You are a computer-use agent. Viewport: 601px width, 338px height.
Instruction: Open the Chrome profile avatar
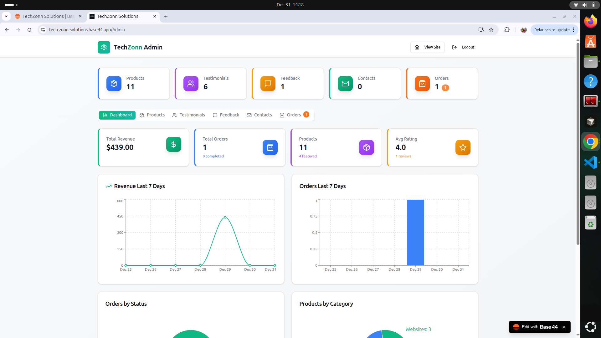(524, 30)
